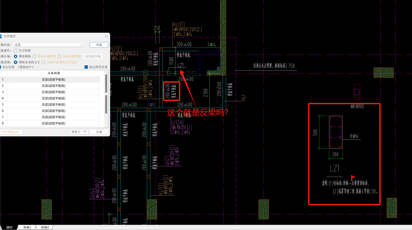Select result row 3 in the list

[x=54, y=92]
